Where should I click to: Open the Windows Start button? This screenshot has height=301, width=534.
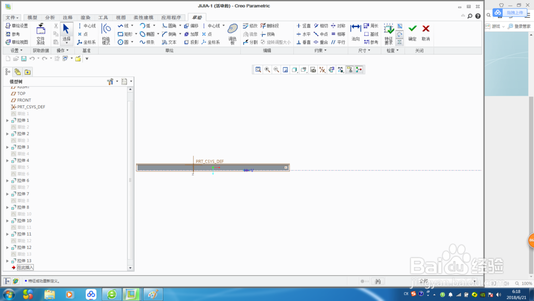click(9, 294)
